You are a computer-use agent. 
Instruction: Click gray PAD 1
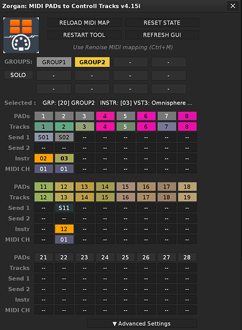[x=44, y=116]
